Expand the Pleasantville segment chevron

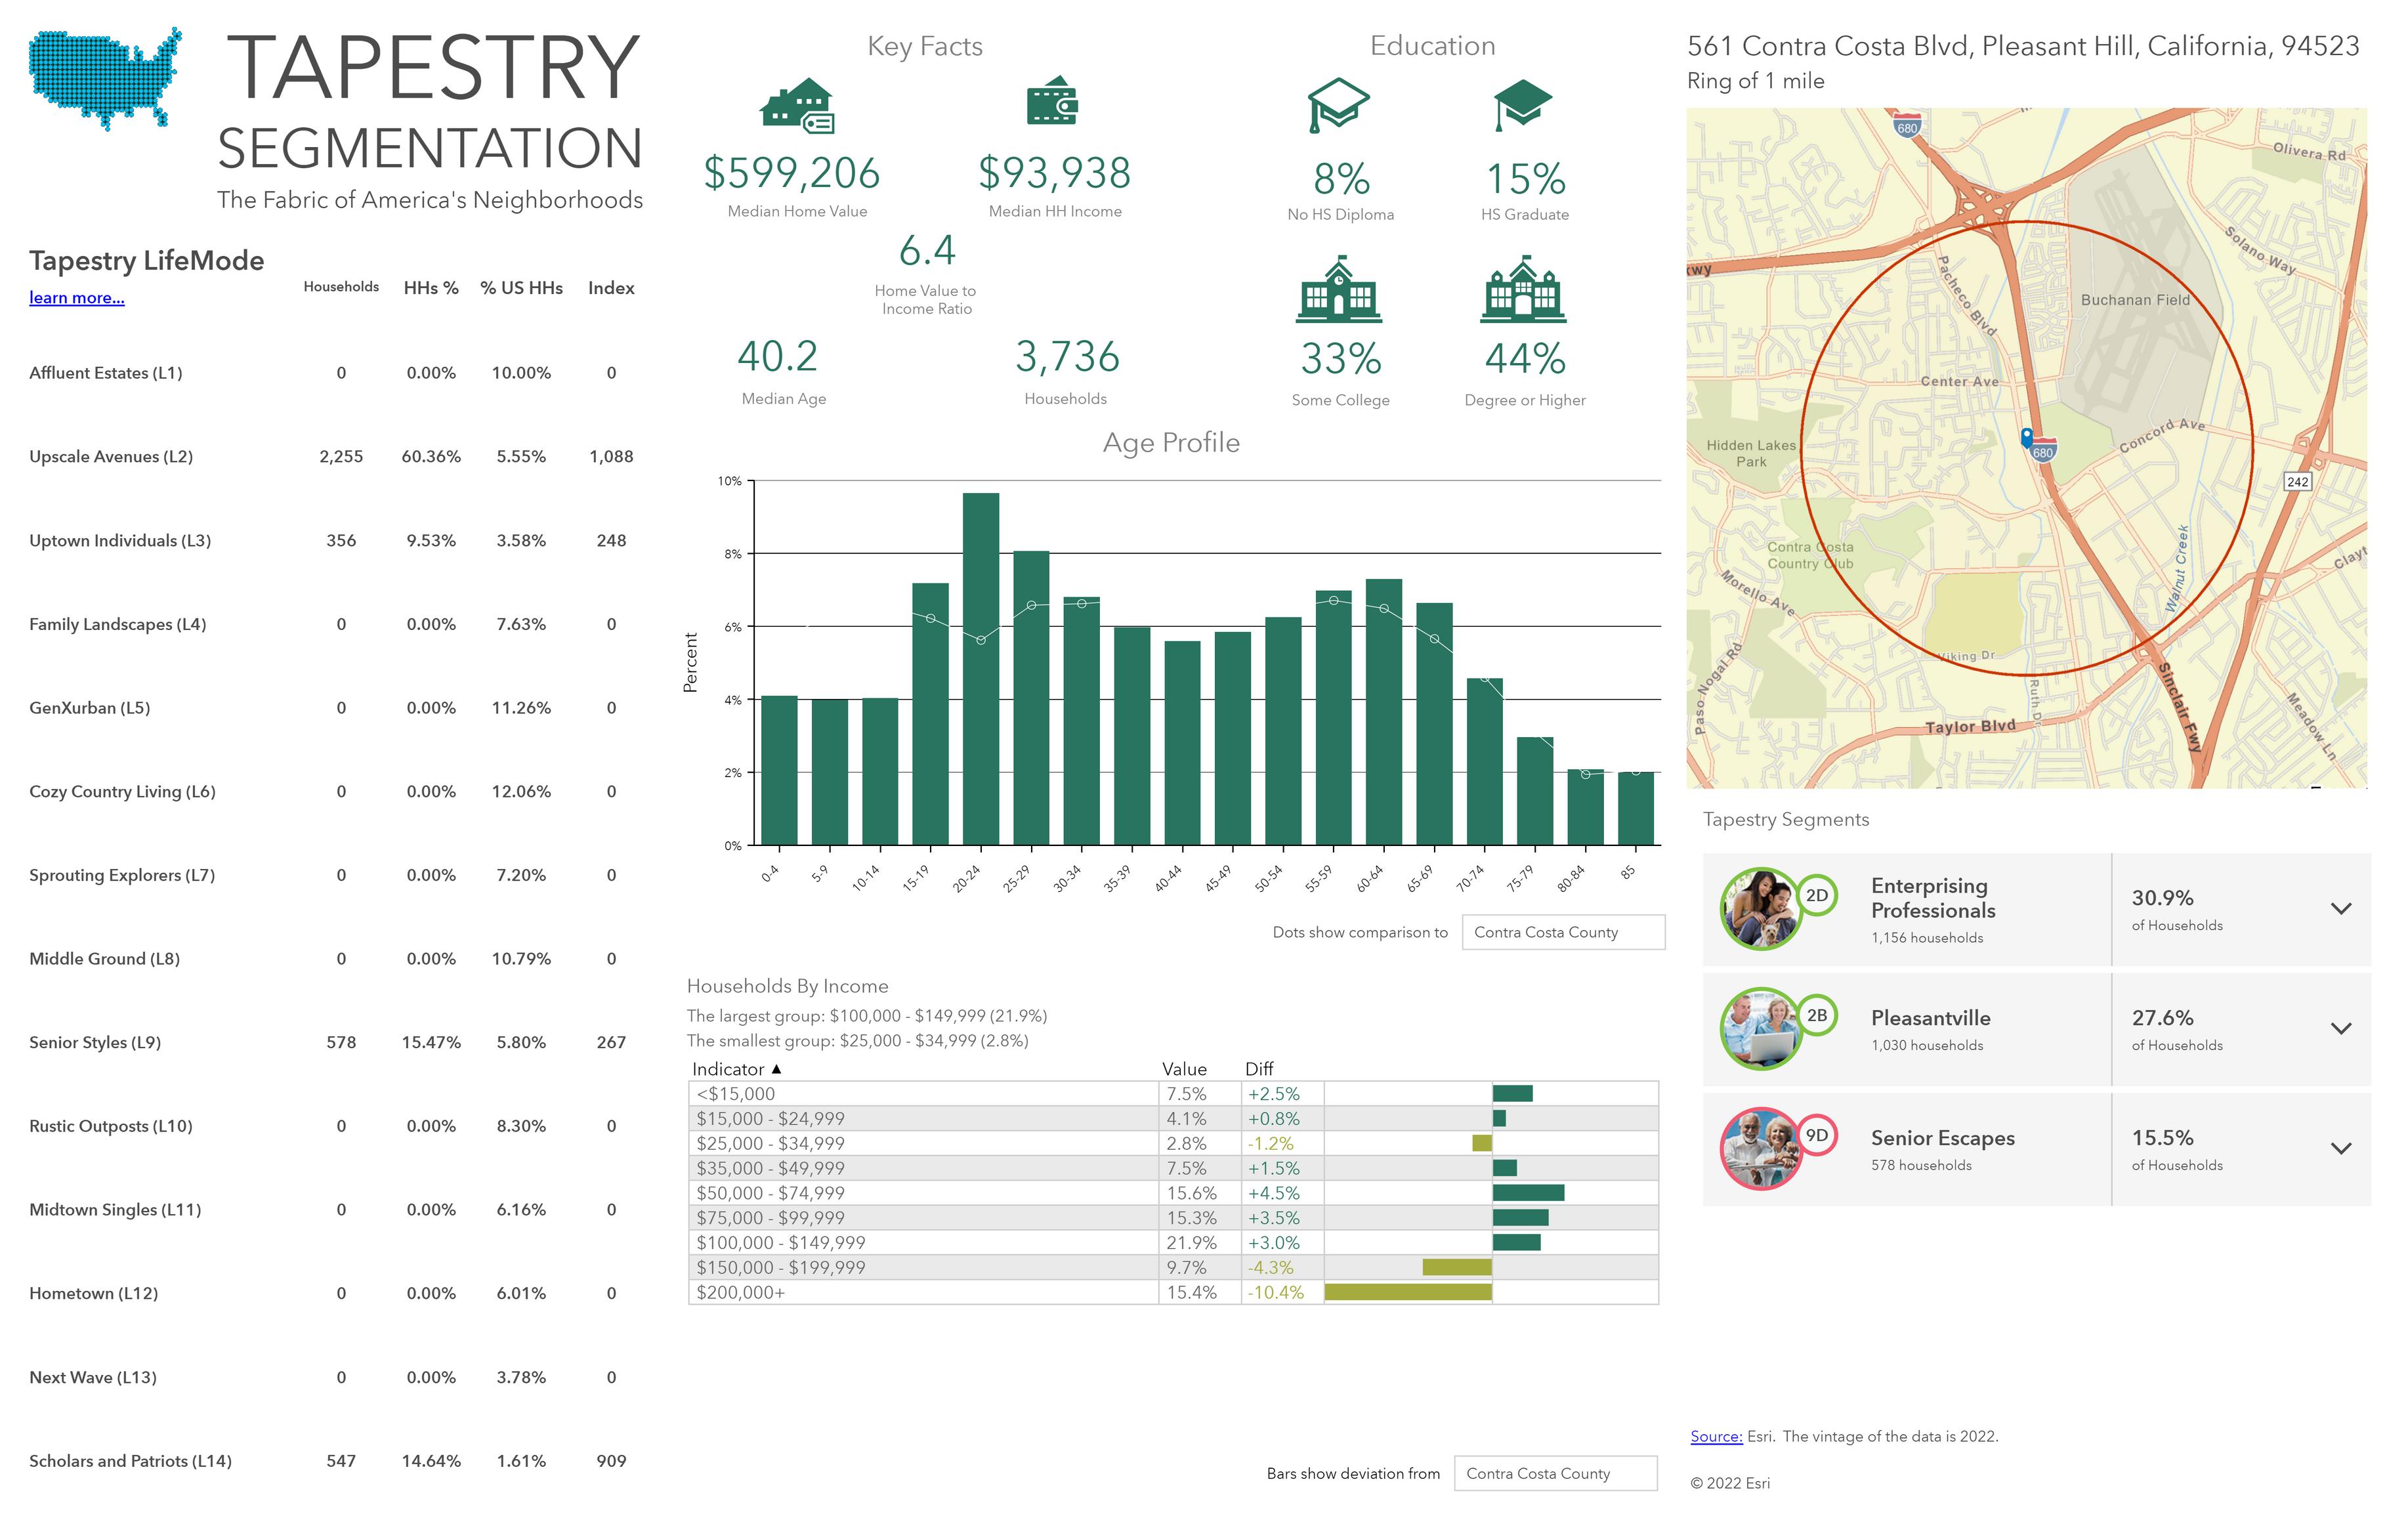point(2341,1029)
